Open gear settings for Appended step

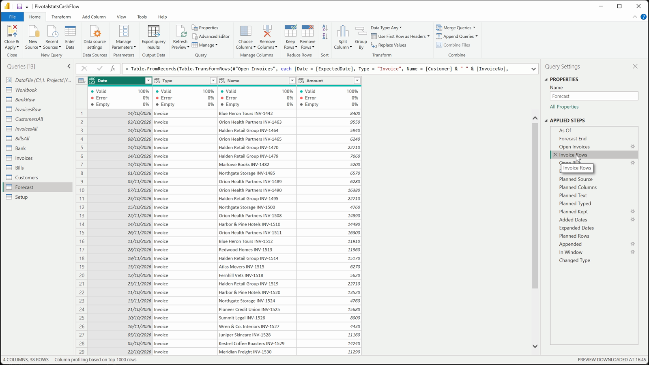click(x=632, y=244)
